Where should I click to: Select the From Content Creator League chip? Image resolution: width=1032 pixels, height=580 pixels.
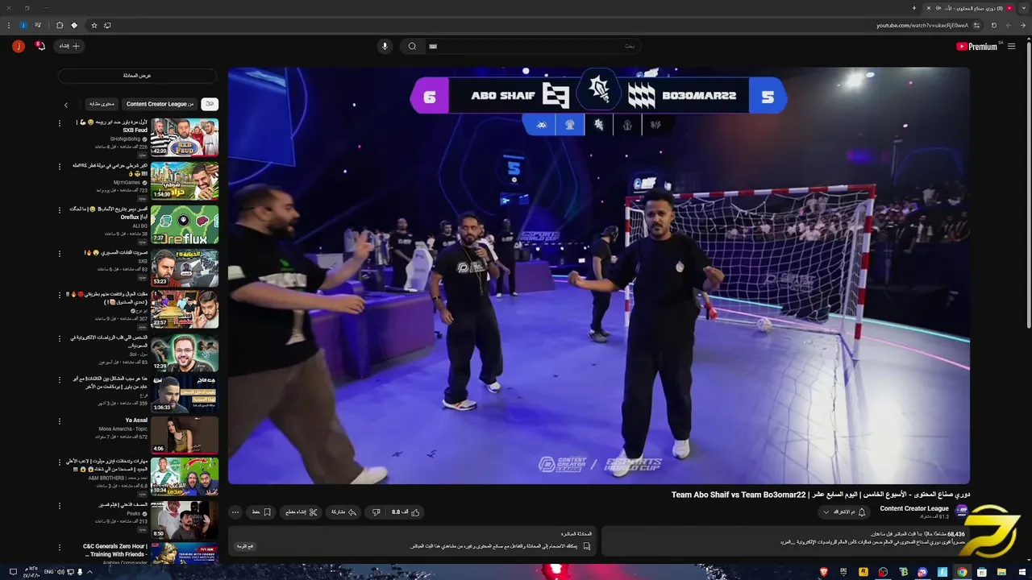pos(160,104)
